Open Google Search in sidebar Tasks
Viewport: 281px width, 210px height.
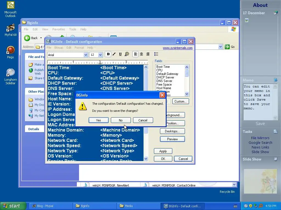[260, 142]
